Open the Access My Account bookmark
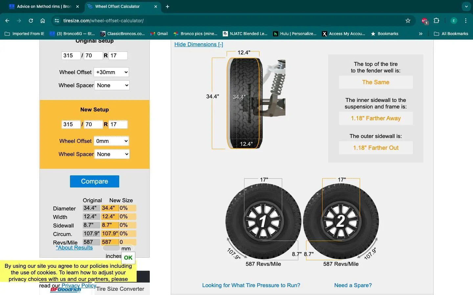This screenshot has width=473, height=295. tap(344, 34)
